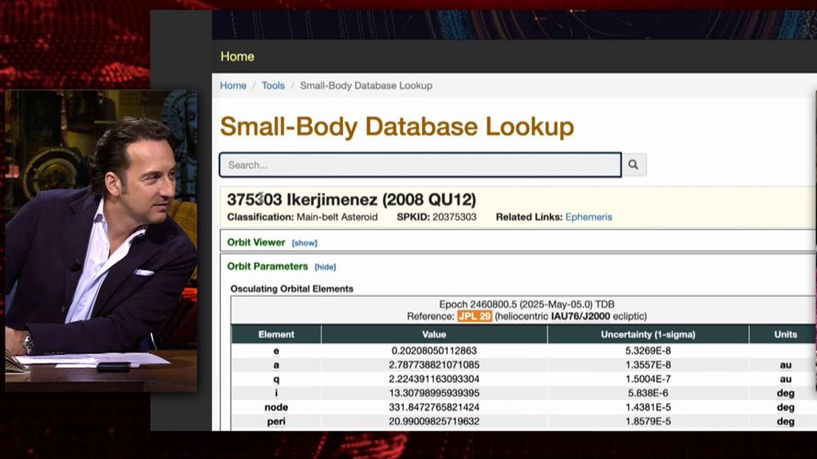Screen dimensions: 817x459
Task: Click the orange JPL 29 reference badge
Action: click(475, 316)
